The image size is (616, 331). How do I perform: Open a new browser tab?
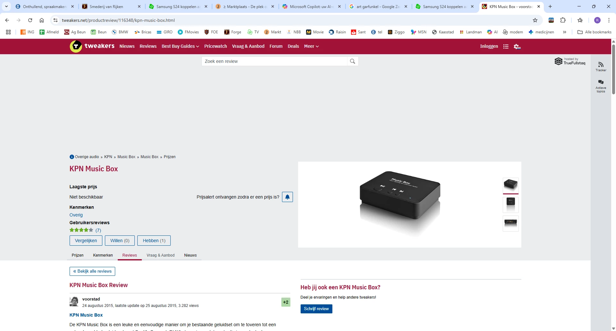click(x=550, y=6)
